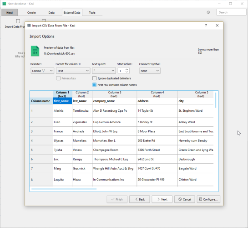The width and height of the screenshot is (248, 228).
Task: Click the main Search field
Action: [231, 12]
